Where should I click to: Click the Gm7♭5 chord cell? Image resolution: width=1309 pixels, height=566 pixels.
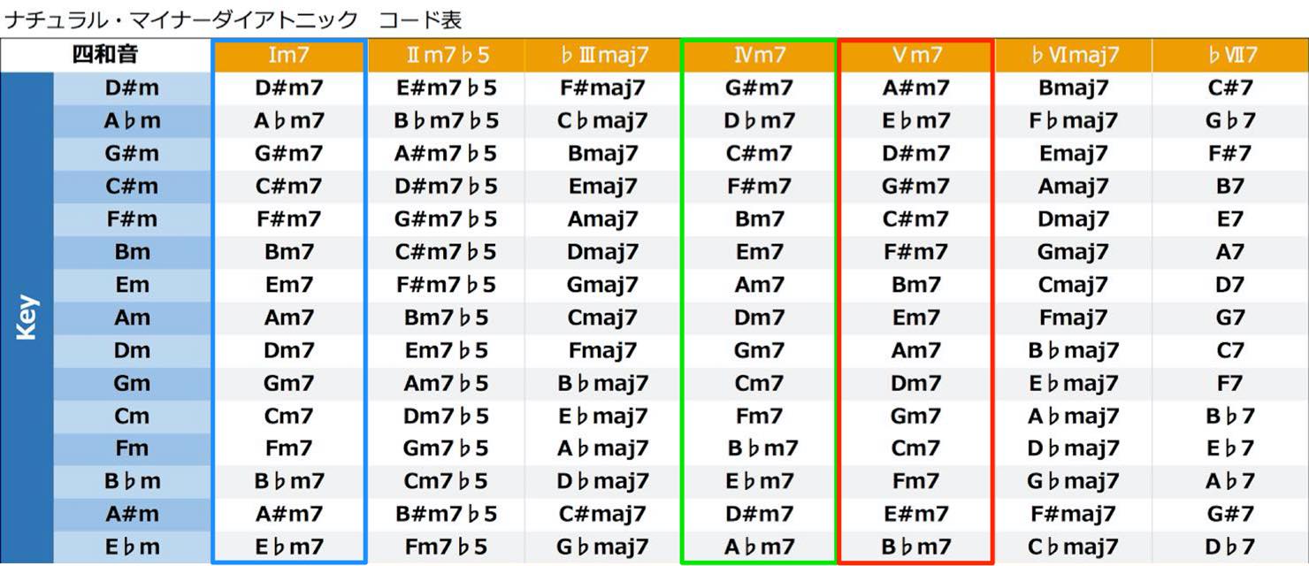point(446,448)
